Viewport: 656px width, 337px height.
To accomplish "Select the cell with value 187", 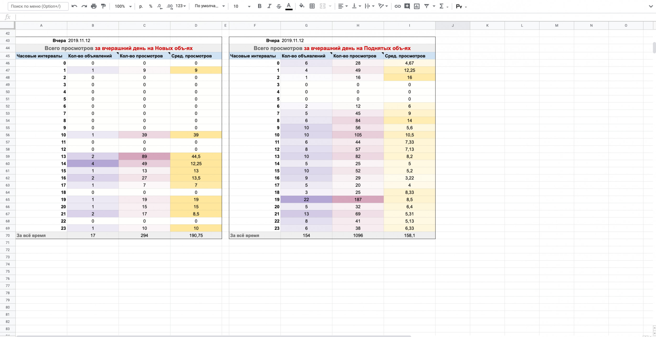I will pyautogui.click(x=358, y=200).
